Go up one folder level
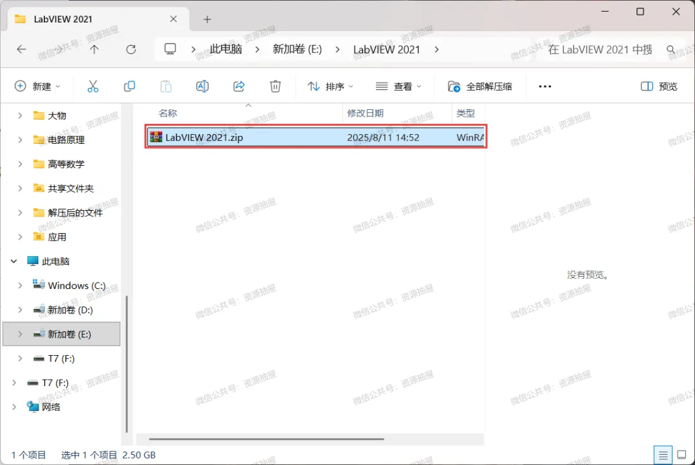 click(94, 49)
